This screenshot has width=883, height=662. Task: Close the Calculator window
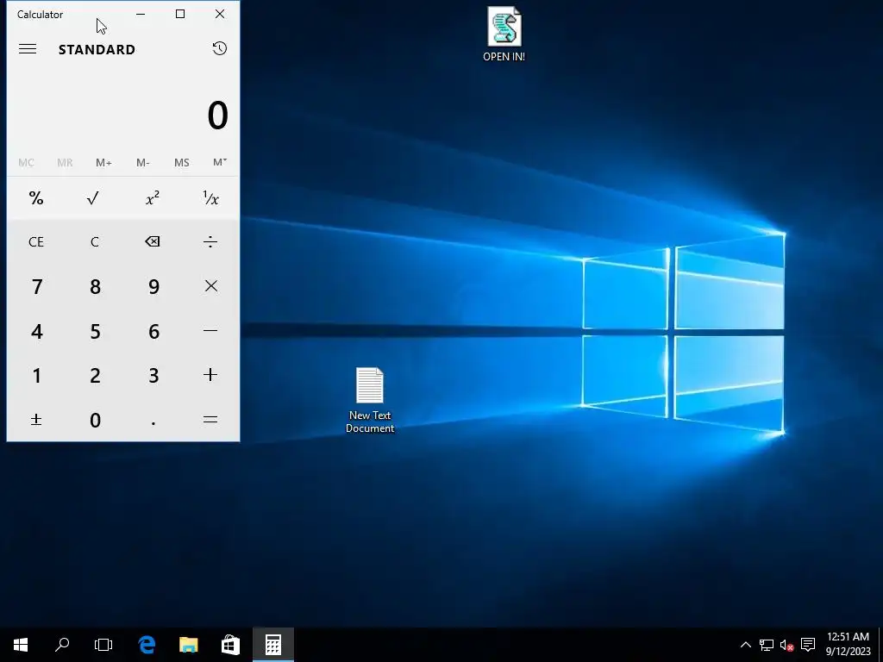220,14
